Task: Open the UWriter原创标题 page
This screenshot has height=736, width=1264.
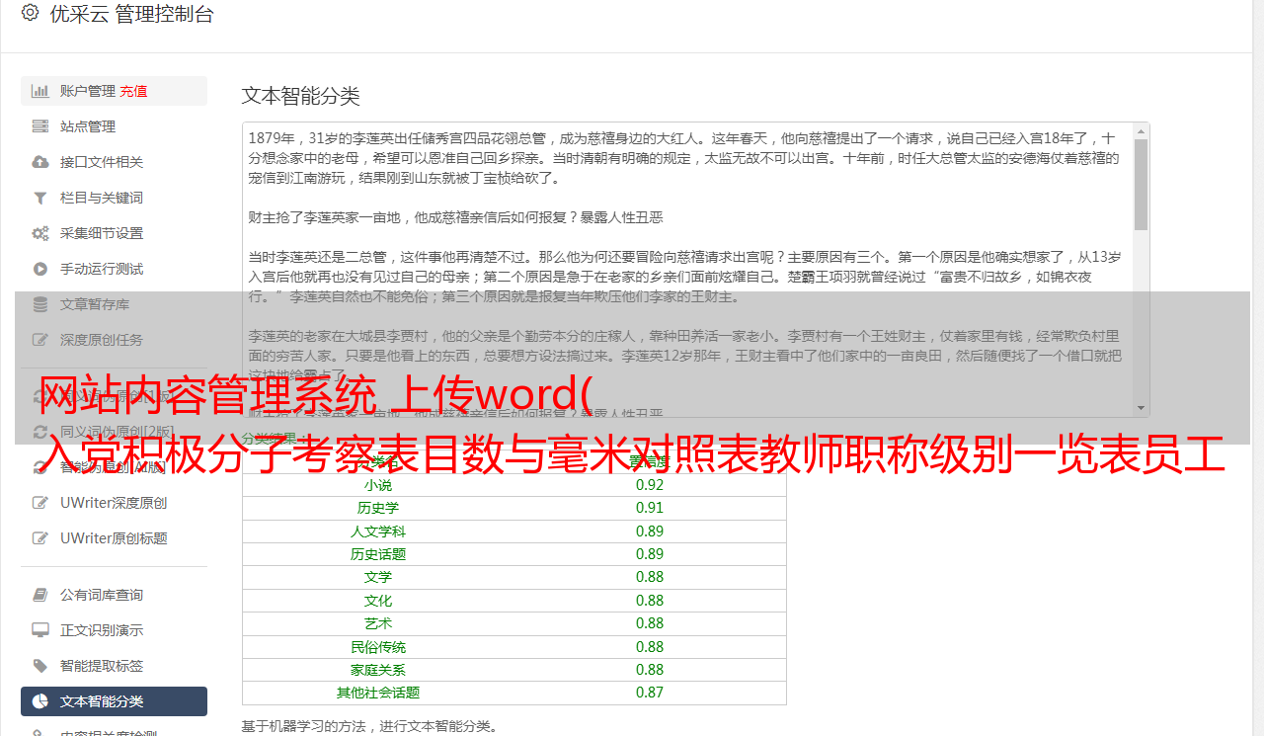Action: pos(113,538)
